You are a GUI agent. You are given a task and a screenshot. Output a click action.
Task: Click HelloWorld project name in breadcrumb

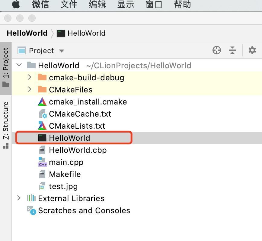tap(27, 33)
